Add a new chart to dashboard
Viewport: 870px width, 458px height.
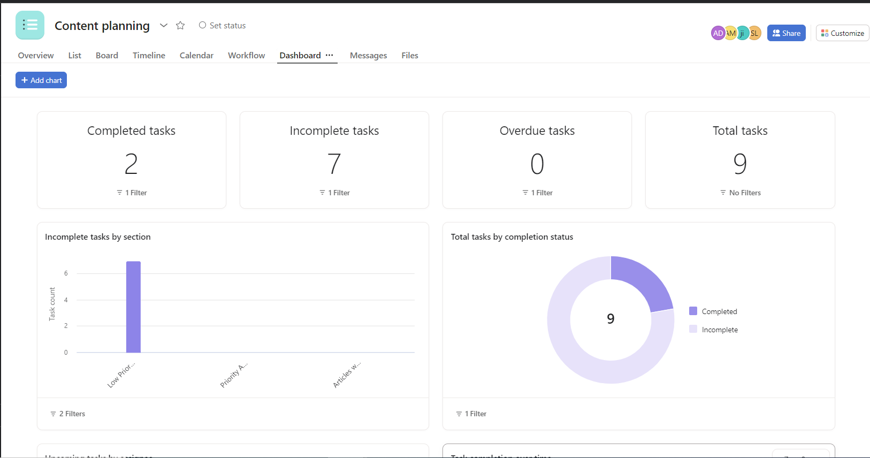tap(41, 80)
